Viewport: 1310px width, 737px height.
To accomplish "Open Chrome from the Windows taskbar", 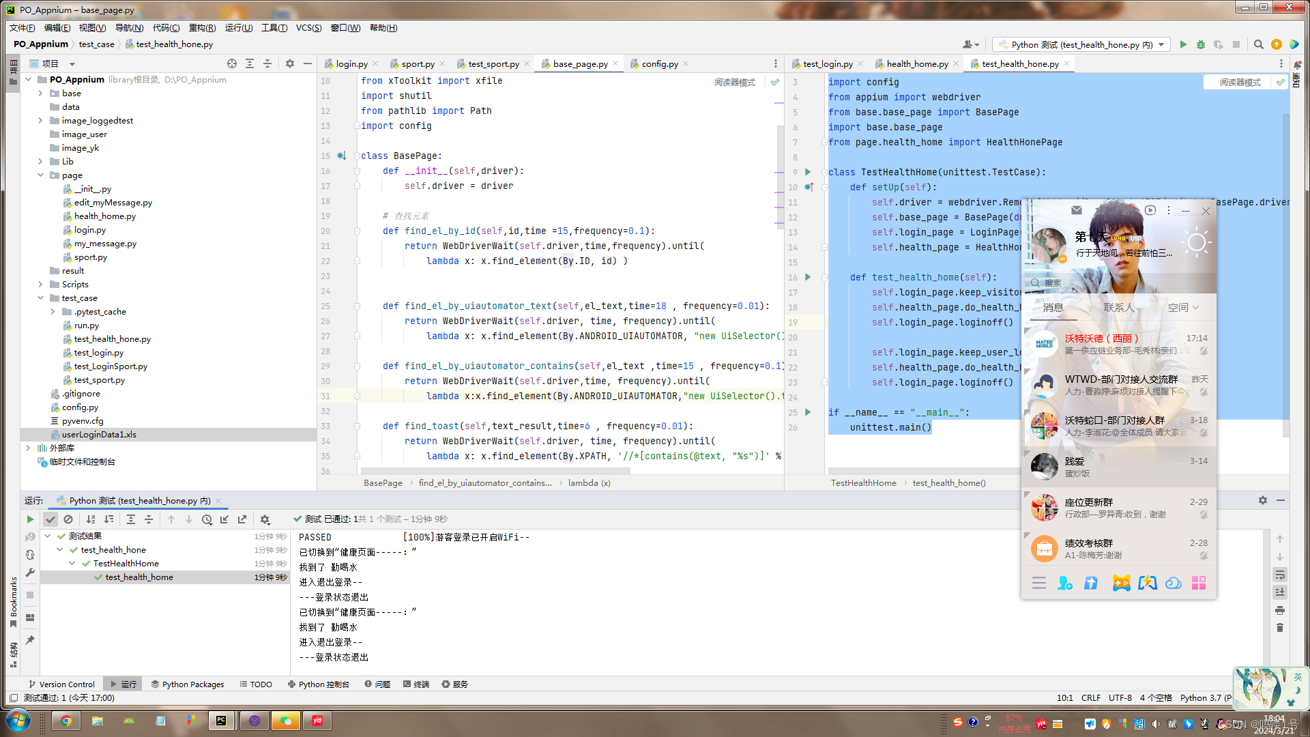I will [x=66, y=721].
